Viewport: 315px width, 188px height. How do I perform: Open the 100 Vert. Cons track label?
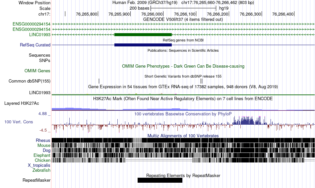click(19, 122)
